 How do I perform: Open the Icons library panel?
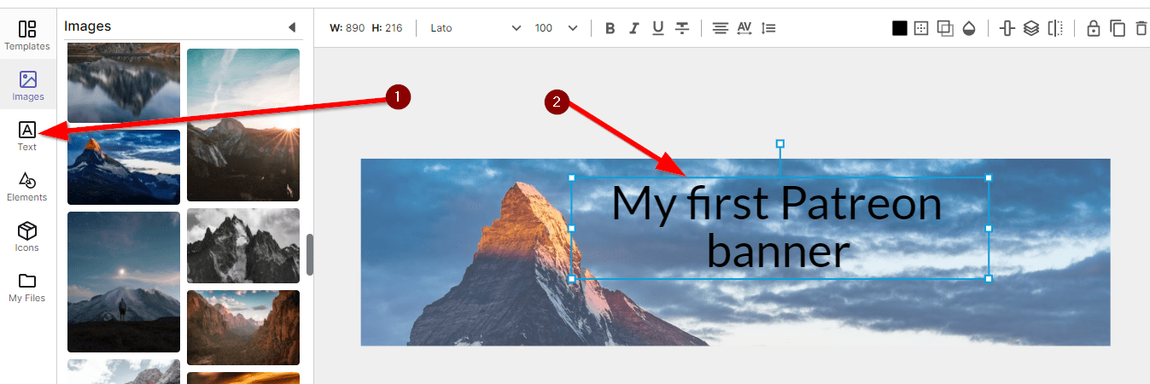(27, 236)
